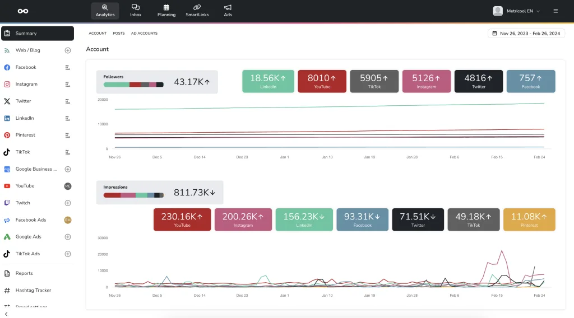Open TikTok Ads in sidebar
Image resolution: width=574 pixels, height=318 pixels.
(x=27, y=254)
